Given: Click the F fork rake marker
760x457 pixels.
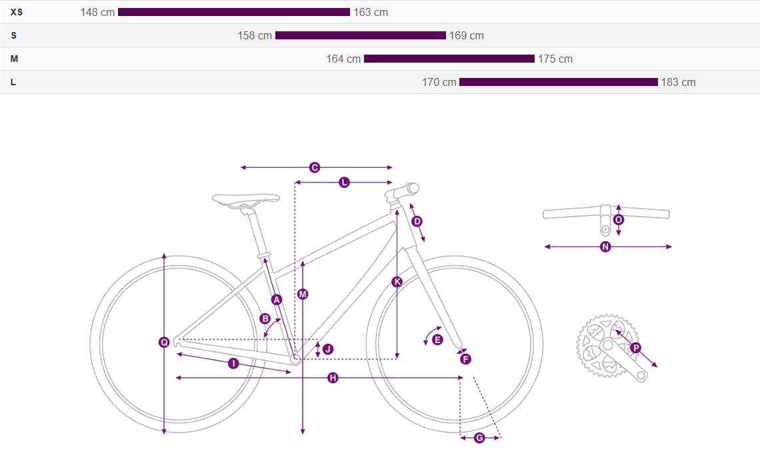Looking at the screenshot, I should [465, 359].
